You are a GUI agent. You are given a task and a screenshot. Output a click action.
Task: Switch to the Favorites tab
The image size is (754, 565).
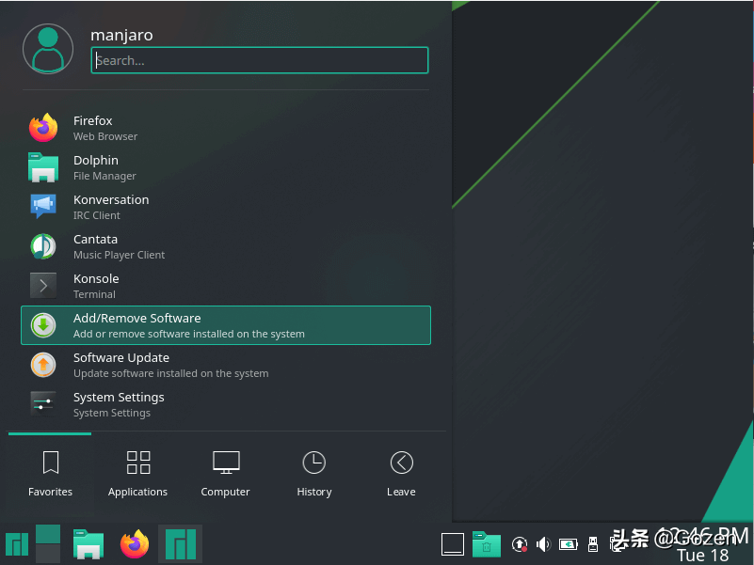50,473
